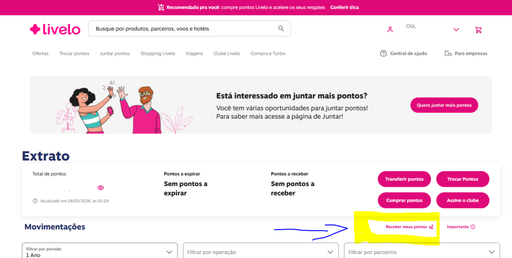This screenshot has height=258, width=512.
Task: Click the Livelo logo
Action: [54, 29]
